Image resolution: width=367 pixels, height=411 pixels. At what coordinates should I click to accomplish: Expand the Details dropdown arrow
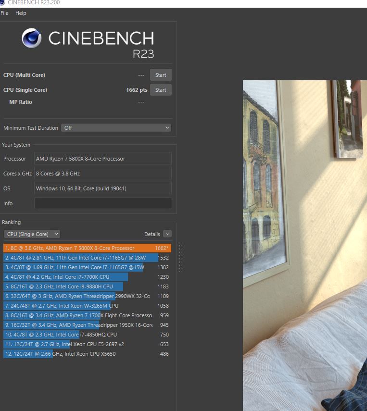click(167, 234)
